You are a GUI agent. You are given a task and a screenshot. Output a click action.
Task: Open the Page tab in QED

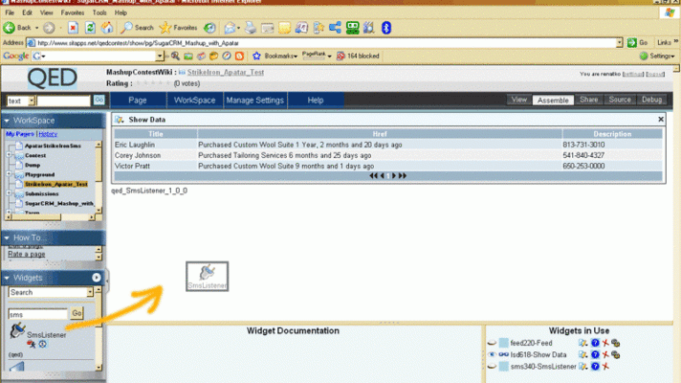[x=138, y=100]
